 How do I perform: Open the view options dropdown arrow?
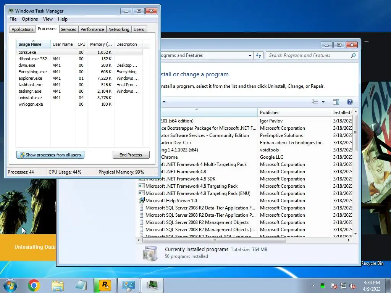(323, 101)
